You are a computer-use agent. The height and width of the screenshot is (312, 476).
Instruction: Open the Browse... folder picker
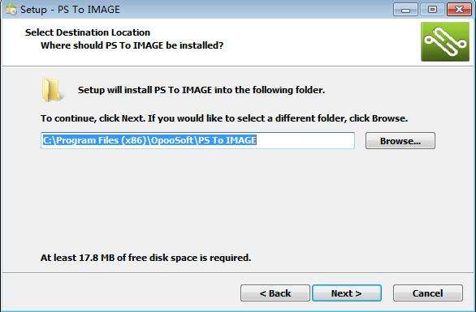[400, 140]
